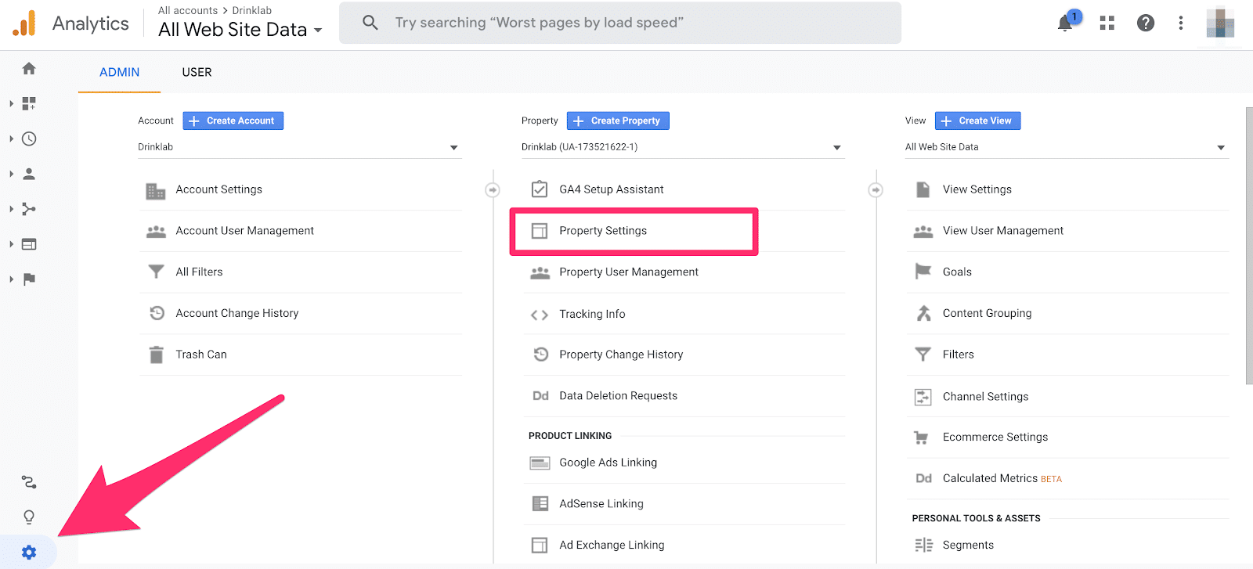Open AdSense Linking
Image resolution: width=1253 pixels, height=569 pixels.
684,504
